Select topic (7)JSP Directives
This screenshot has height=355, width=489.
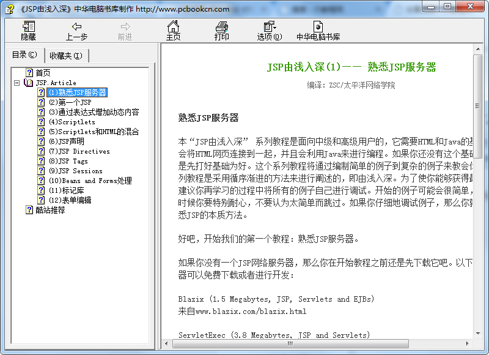(x=79, y=151)
